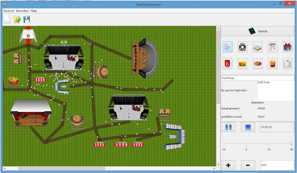Choose the gift box tool

click(x=288, y=47)
